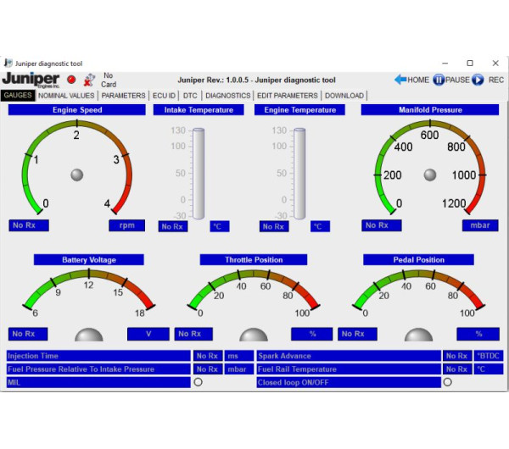This screenshot has width=509, height=449.
Task: Go to the DIAGNOSTICS tab
Action: click(x=227, y=96)
